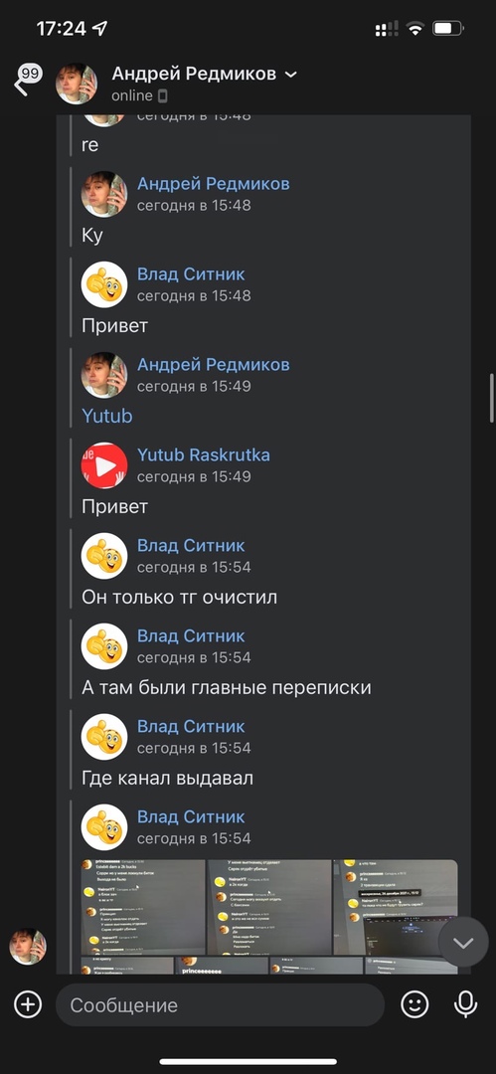Image resolution: width=496 pixels, height=1074 pixels.
Task: Jump to latest with down-arrow button
Action: tap(463, 943)
